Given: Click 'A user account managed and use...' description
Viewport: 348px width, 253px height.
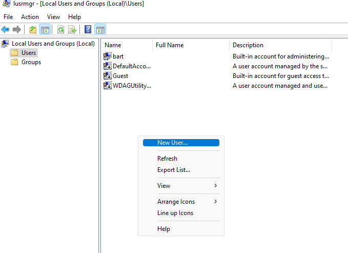Looking at the screenshot, I should [280, 86].
